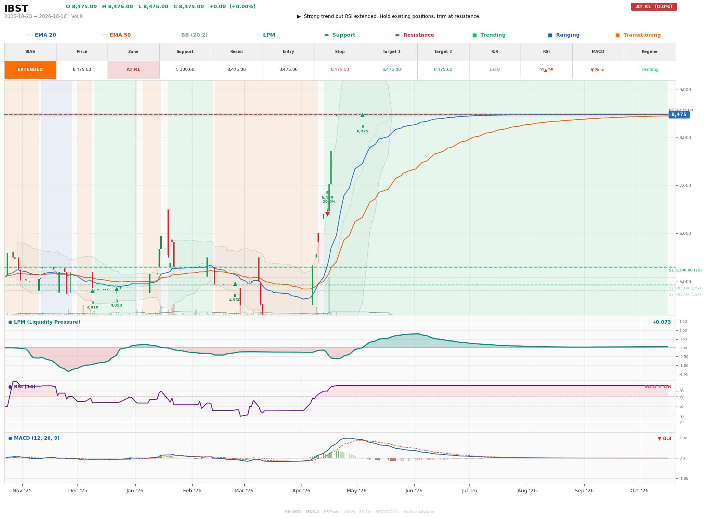Image resolution: width=706 pixels, height=518 pixels.
Task: Click the buy triangle marker above B 4,960
Action: (235, 284)
